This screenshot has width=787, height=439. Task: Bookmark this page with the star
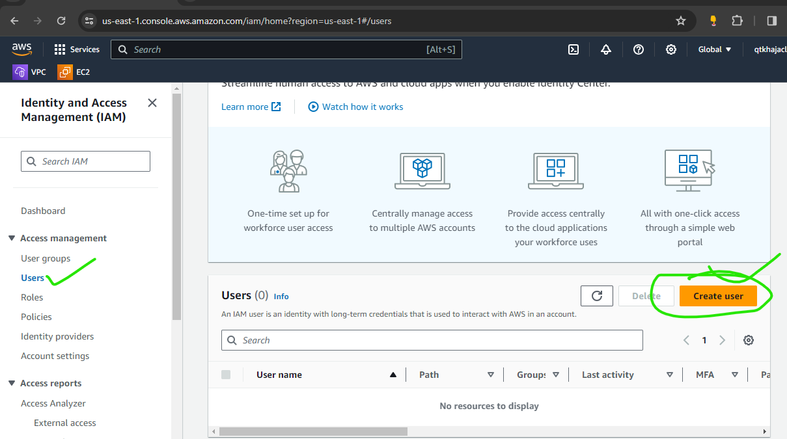681,21
